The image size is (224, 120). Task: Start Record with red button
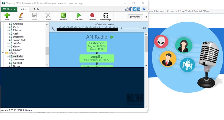pos(92,17)
